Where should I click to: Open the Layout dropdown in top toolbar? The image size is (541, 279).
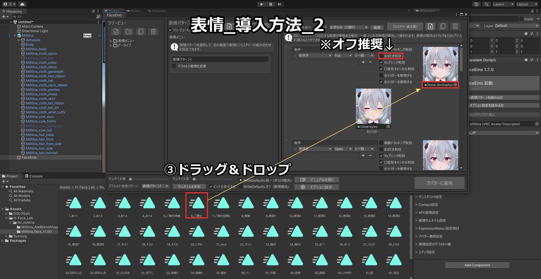[527, 4]
